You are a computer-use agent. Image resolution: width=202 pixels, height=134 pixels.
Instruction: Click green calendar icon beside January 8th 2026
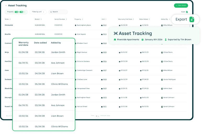(x=142, y=40)
